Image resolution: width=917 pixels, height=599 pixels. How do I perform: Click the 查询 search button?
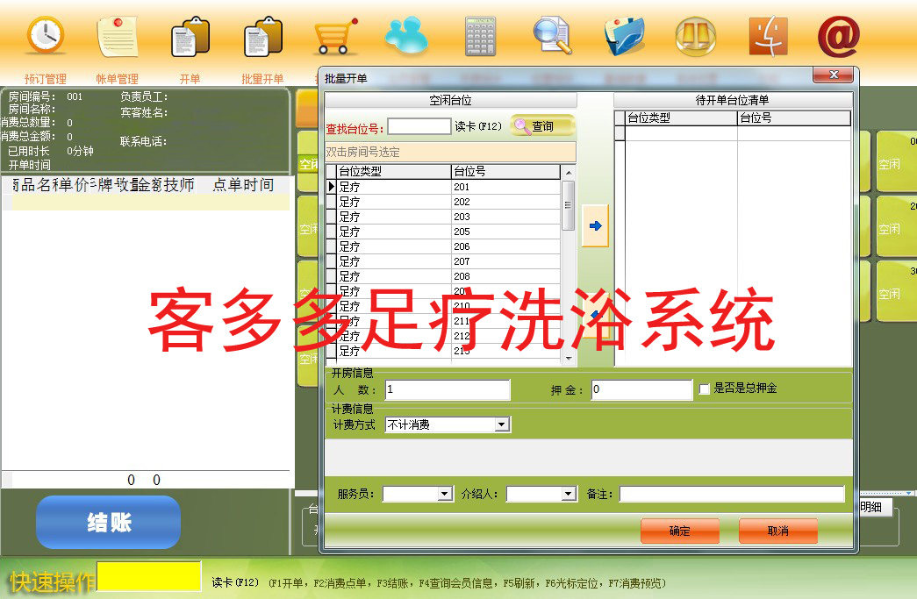click(x=542, y=126)
